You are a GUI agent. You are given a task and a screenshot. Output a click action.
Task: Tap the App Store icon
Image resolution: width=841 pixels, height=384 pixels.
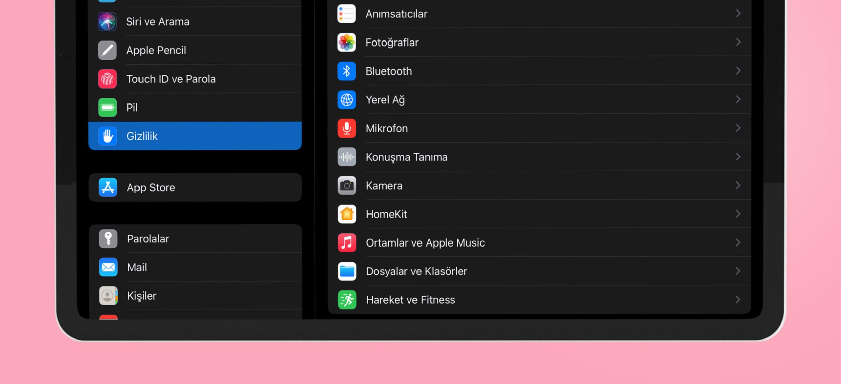pyautogui.click(x=108, y=187)
